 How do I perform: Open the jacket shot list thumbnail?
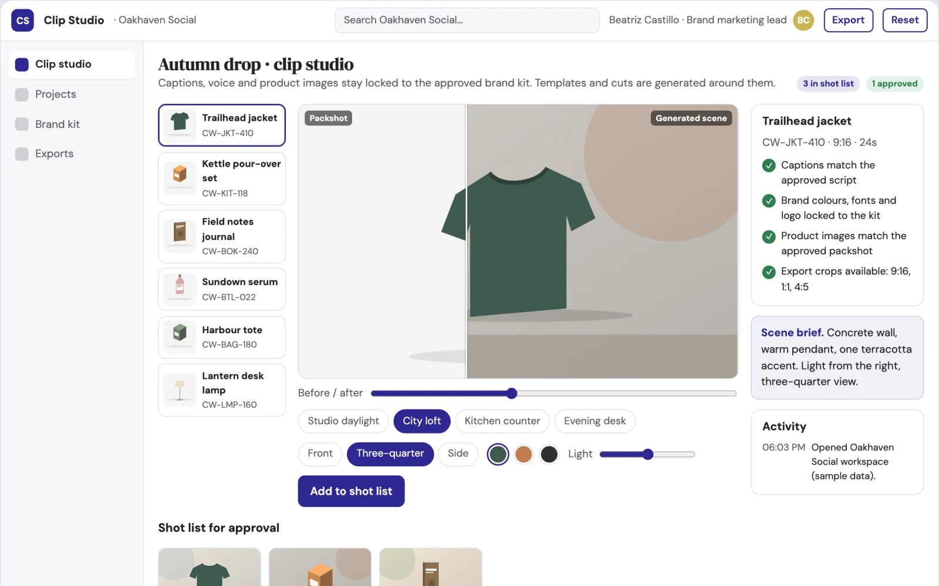point(210,567)
